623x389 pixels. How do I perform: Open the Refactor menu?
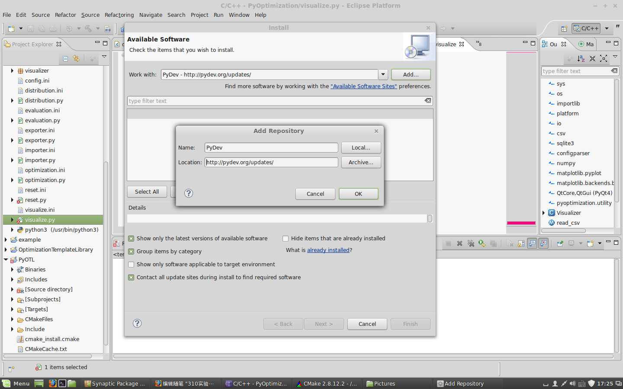(65, 15)
